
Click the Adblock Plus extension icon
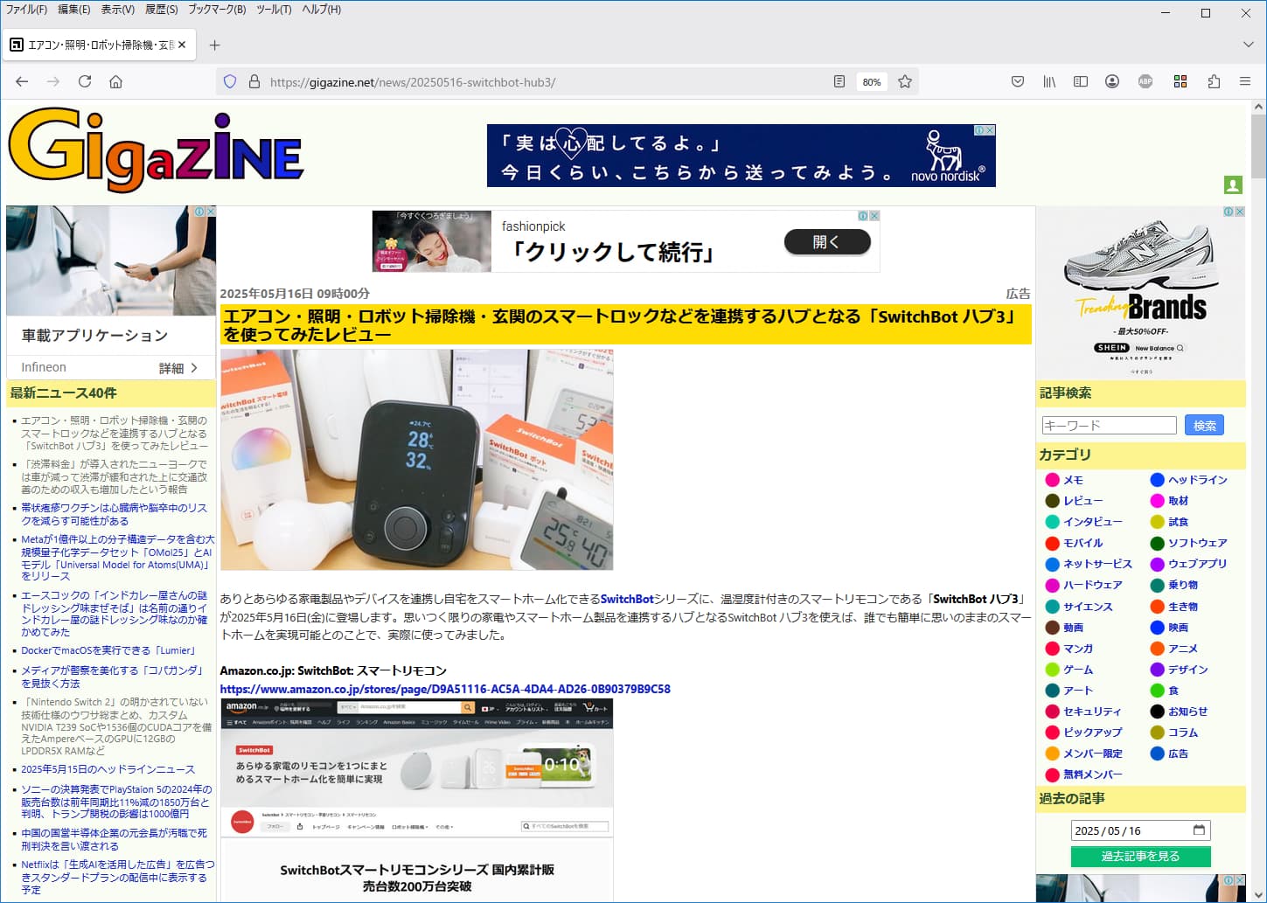point(1145,81)
